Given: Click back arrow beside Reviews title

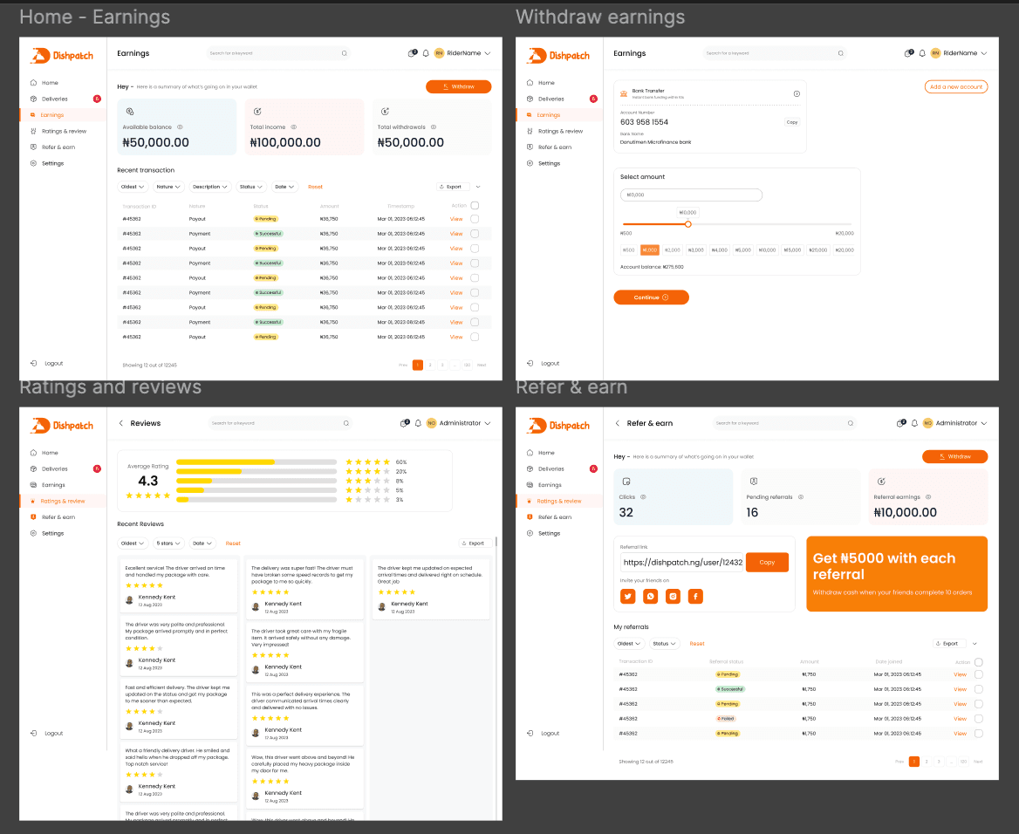Looking at the screenshot, I should (x=121, y=423).
